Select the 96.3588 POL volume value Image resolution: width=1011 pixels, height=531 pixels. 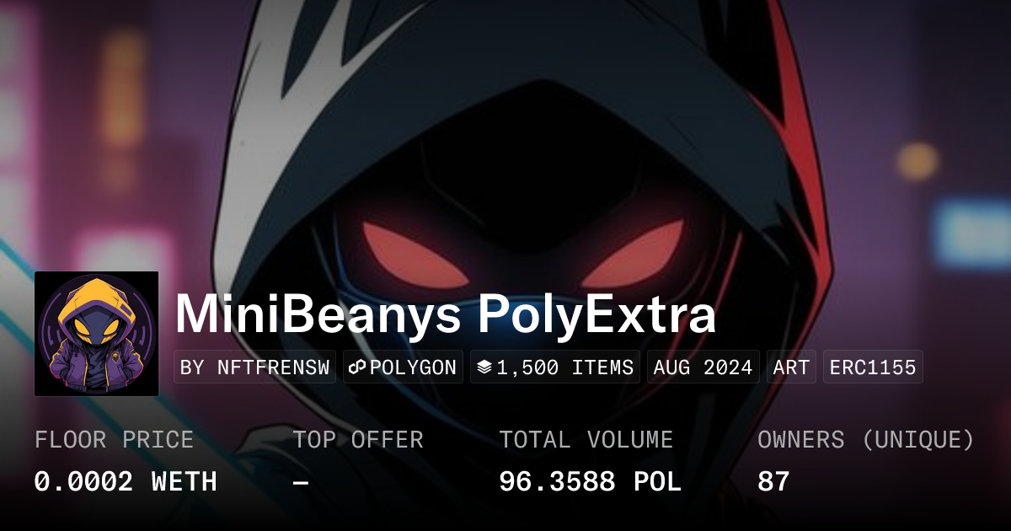[590, 481]
